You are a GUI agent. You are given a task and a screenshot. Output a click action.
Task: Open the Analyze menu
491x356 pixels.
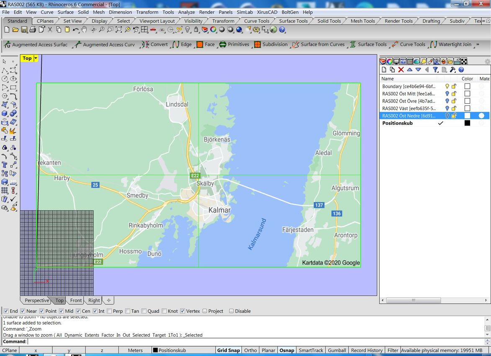(186, 12)
